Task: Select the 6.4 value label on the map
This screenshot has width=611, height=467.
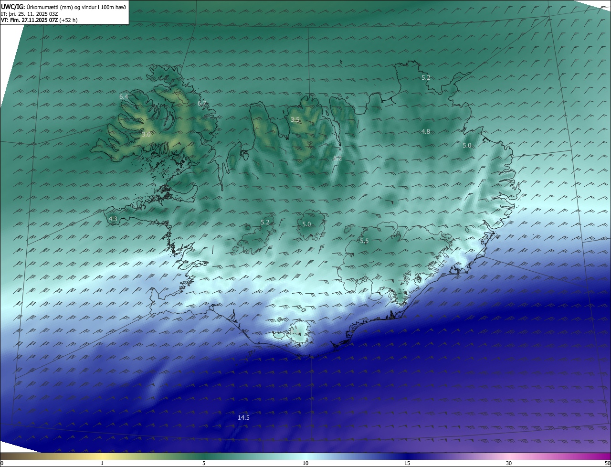Action: [x=124, y=97]
